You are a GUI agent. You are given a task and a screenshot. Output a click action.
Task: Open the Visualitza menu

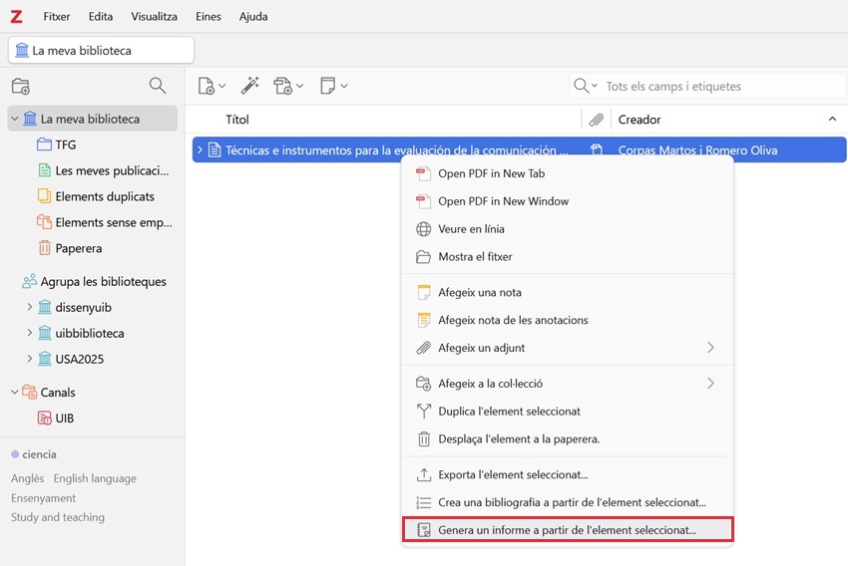pyautogui.click(x=154, y=17)
